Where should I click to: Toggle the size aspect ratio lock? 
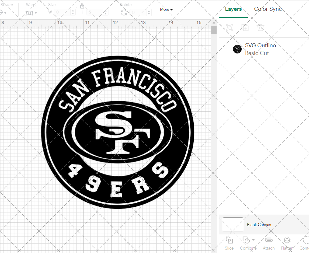tap(82, 6)
